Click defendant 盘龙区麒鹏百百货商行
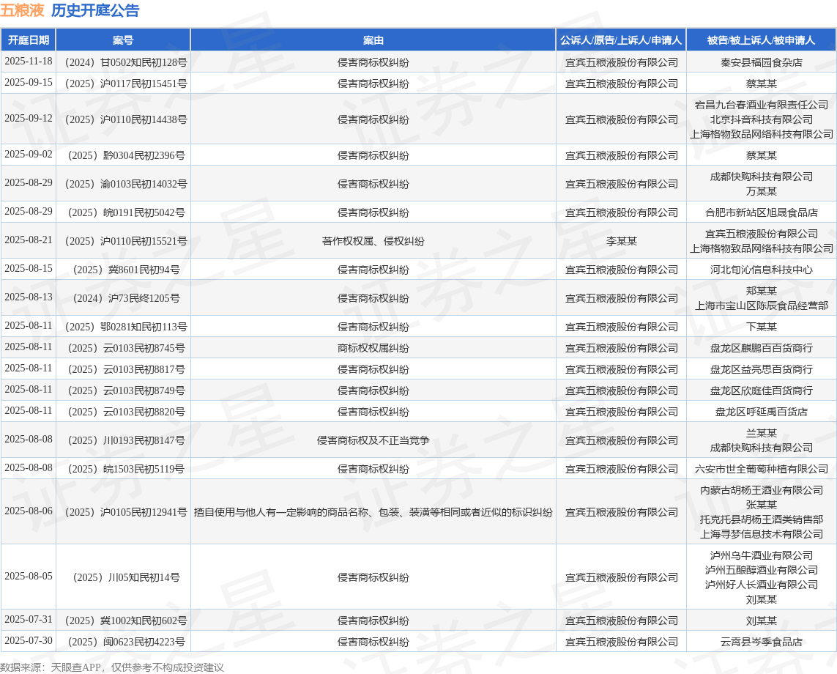Screen dimensions: 837x674 761,348
